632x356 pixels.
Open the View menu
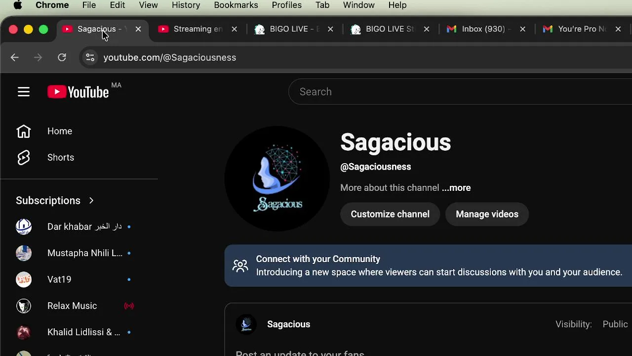coord(148,5)
